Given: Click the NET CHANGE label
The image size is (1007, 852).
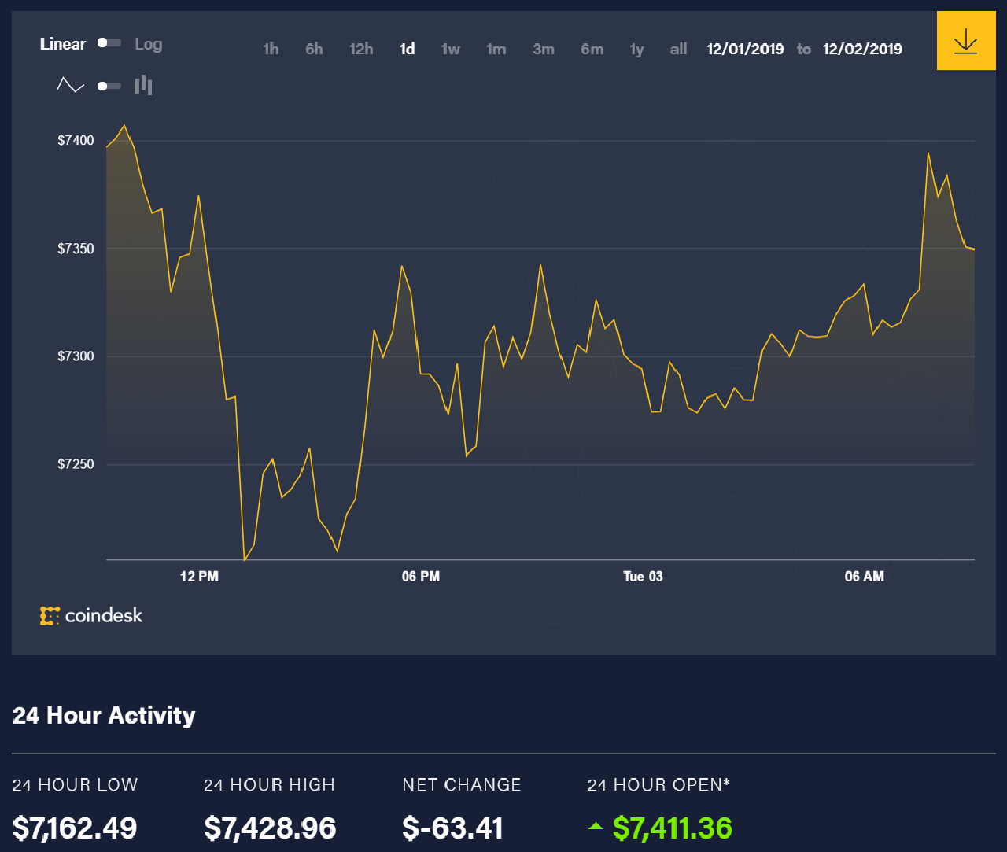Looking at the screenshot, I should click(462, 784).
